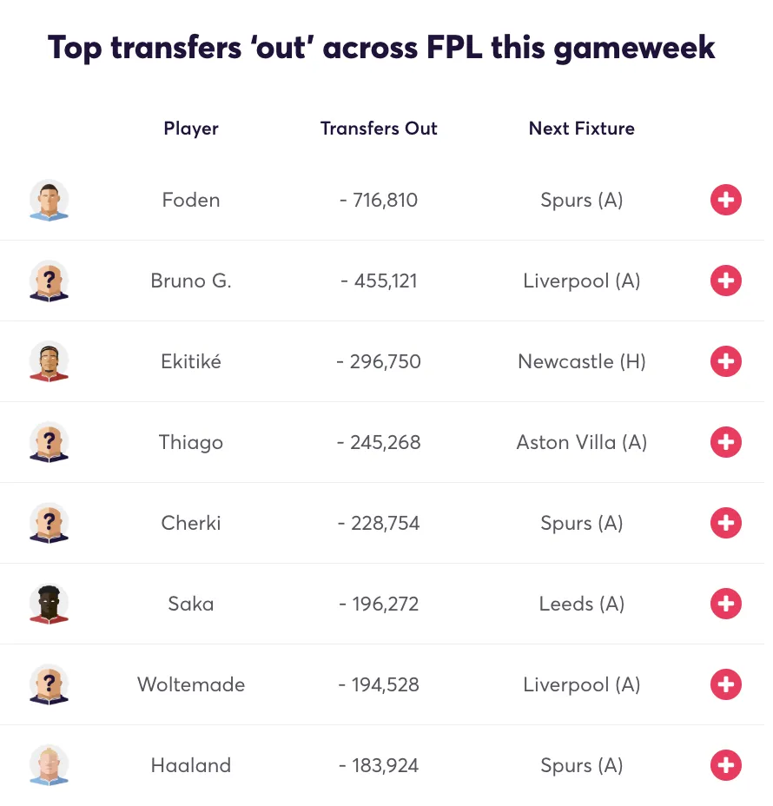This screenshot has width=773, height=806.
Task: Add Foden using the red plus button
Action: 725,200
